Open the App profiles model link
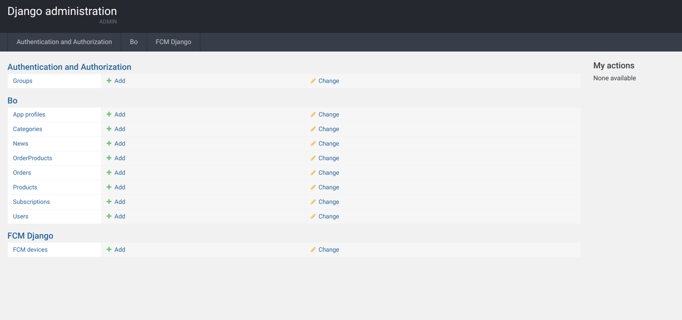This screenshot has width=682, height=320. (x=29, y=115)
